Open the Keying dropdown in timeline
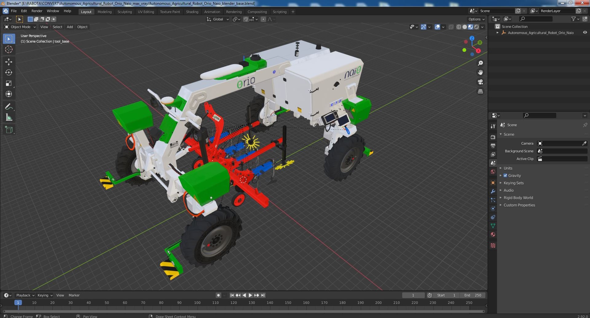The image size is (590, 318). pos(45,295)
